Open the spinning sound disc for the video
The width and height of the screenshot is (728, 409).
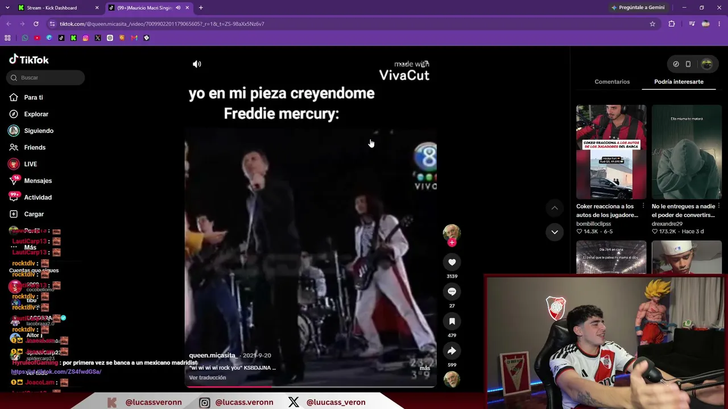[452, 379]
